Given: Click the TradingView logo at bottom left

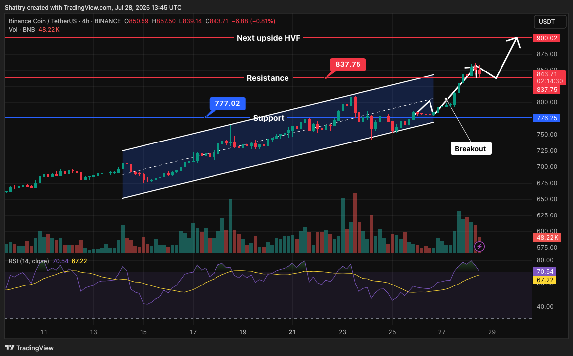Looking at the screenshot, I should click(29, 348).
